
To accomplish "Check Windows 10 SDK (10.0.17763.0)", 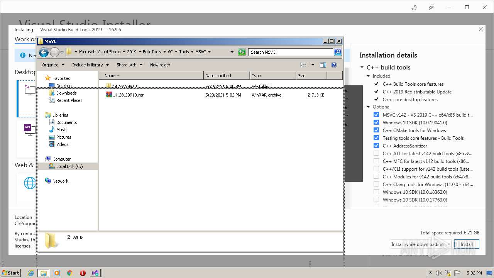I will tap(376, 200).
